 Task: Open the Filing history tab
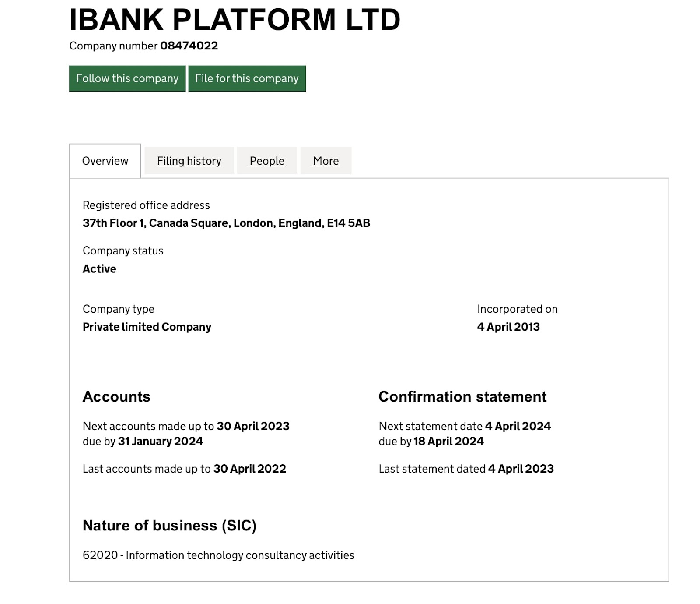(x=189, y=161)
